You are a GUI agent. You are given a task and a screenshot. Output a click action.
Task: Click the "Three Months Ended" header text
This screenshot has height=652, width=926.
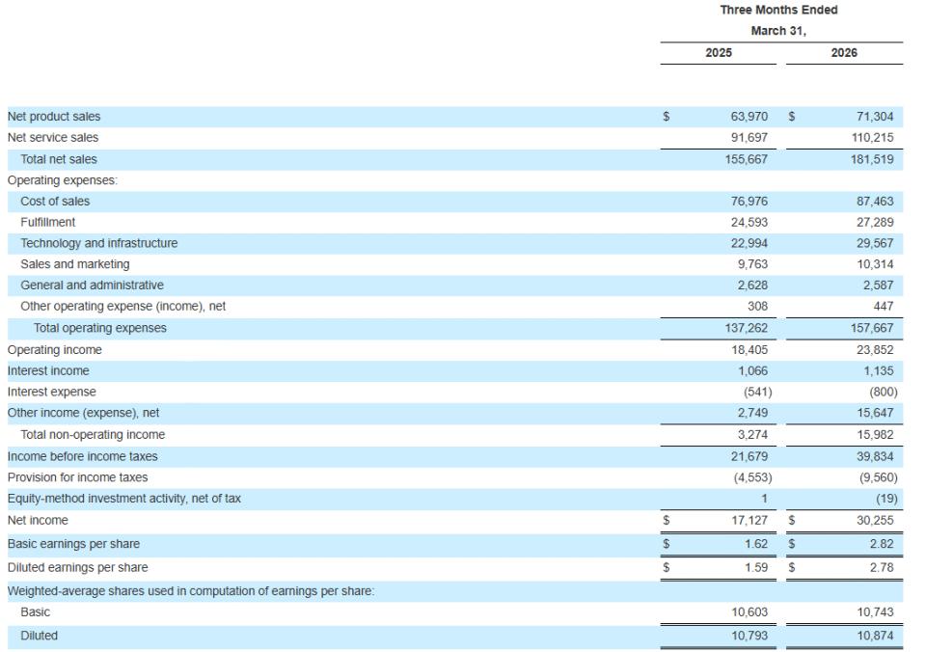[778, 10]
